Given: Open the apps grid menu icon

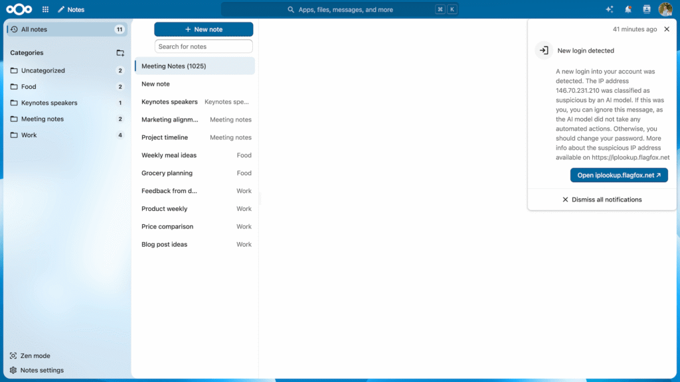Looking at the screenshot, I should [46, 9].
